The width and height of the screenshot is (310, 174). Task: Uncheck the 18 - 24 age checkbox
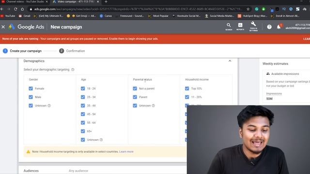83,88
